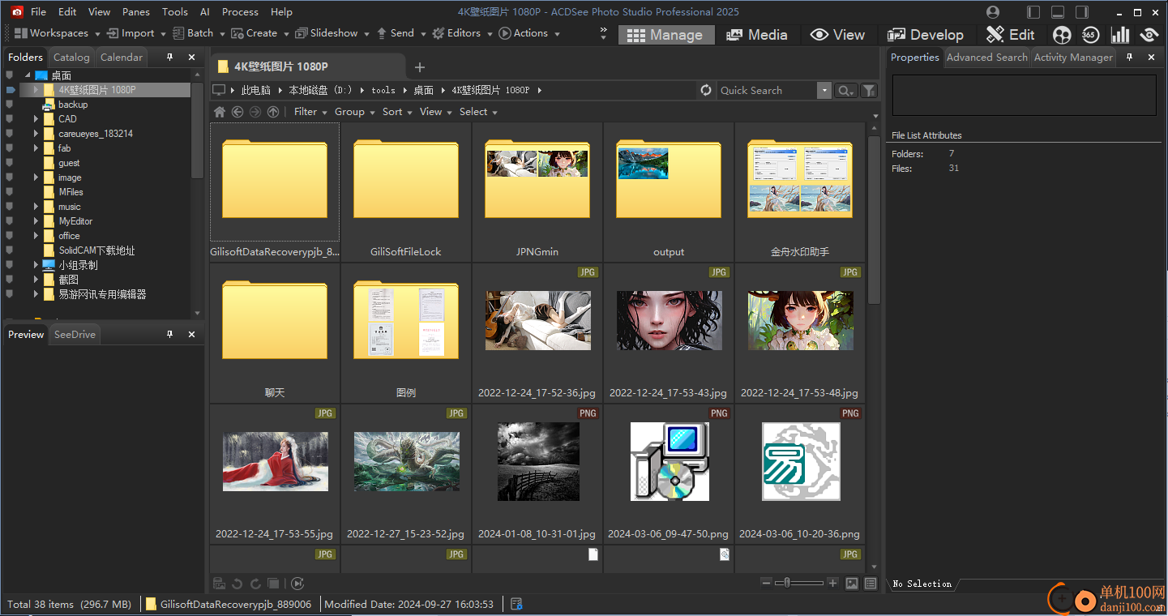Pin the Preview pane
Image resolution: width=1168 pixels, height=616 pixels.
(170, 334)
